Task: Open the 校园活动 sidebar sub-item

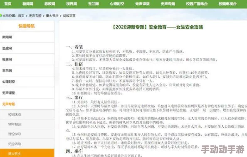Action: (x=27, y=114)
